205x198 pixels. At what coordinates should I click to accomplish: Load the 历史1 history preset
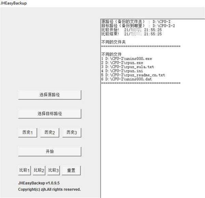(27, 132)
